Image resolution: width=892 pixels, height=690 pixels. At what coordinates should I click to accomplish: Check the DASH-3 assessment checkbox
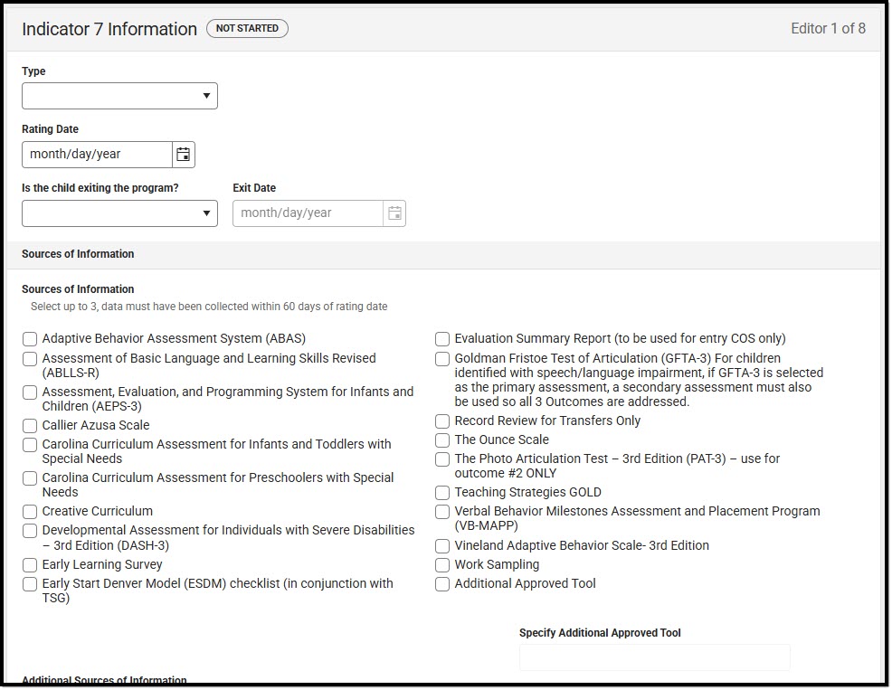pos(30,531)
